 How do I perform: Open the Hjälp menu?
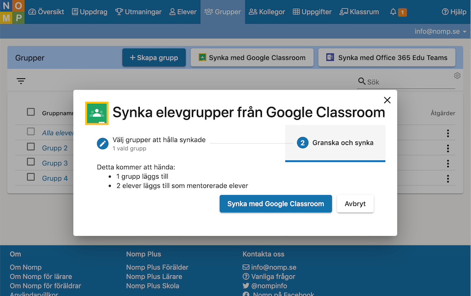coord(454,12)
